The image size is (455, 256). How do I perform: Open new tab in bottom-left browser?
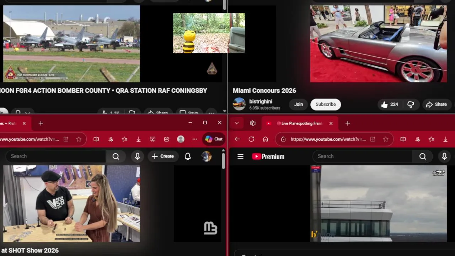coord(41,123)
